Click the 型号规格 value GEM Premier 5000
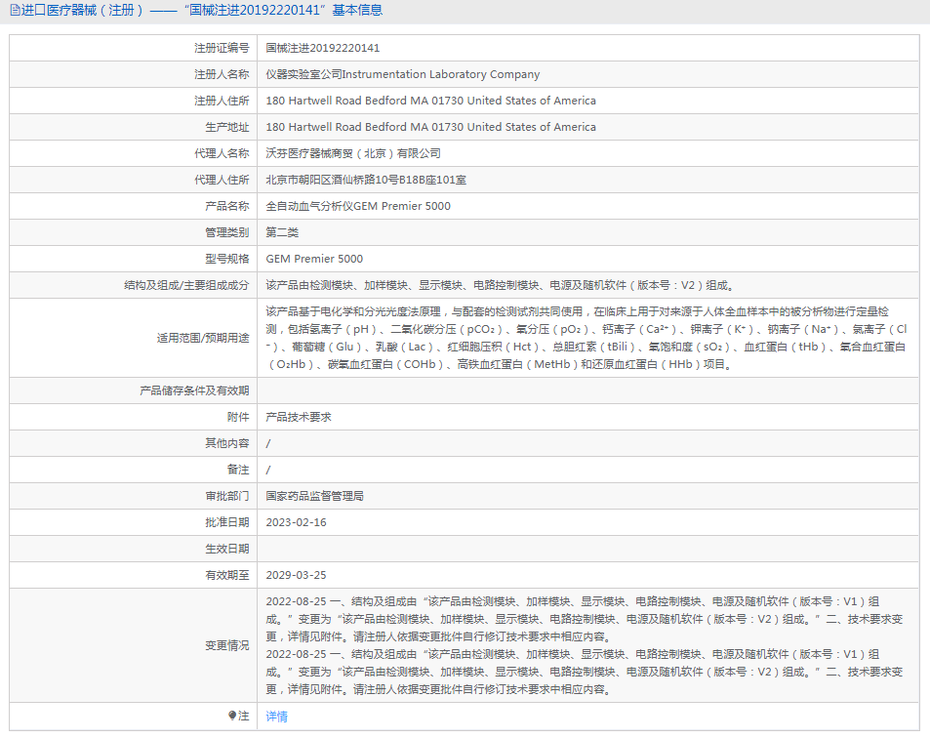930x738 pixels. 314,259
